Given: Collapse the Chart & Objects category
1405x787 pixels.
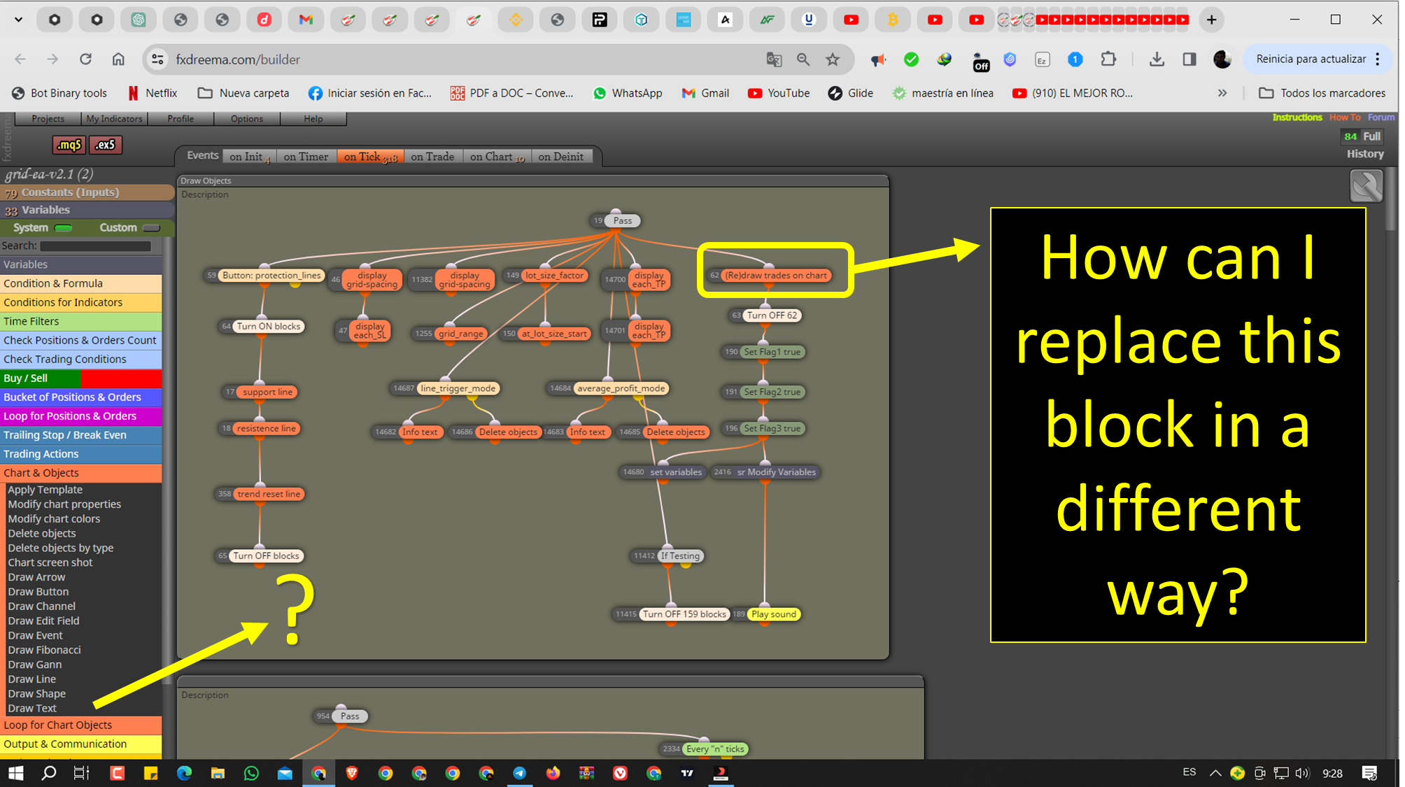Looking at the screenshot, I should coord(81,473).
